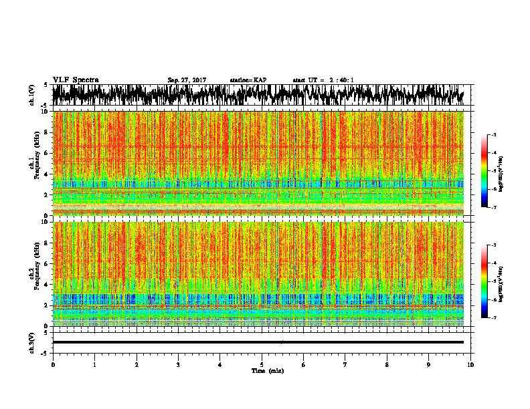Click tick label '3' on the time axis
Screen dimensions: 530x409
(x=178, y=365)
